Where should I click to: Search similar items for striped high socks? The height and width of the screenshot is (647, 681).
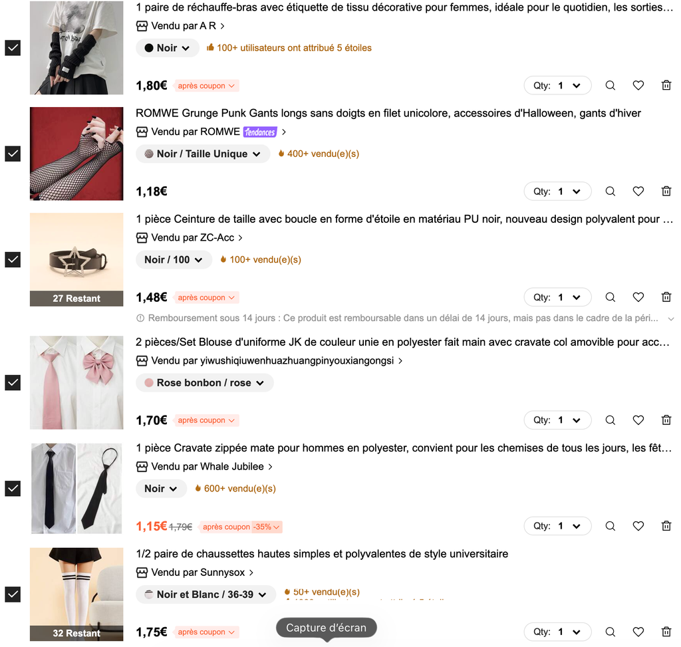click(611, 632)
